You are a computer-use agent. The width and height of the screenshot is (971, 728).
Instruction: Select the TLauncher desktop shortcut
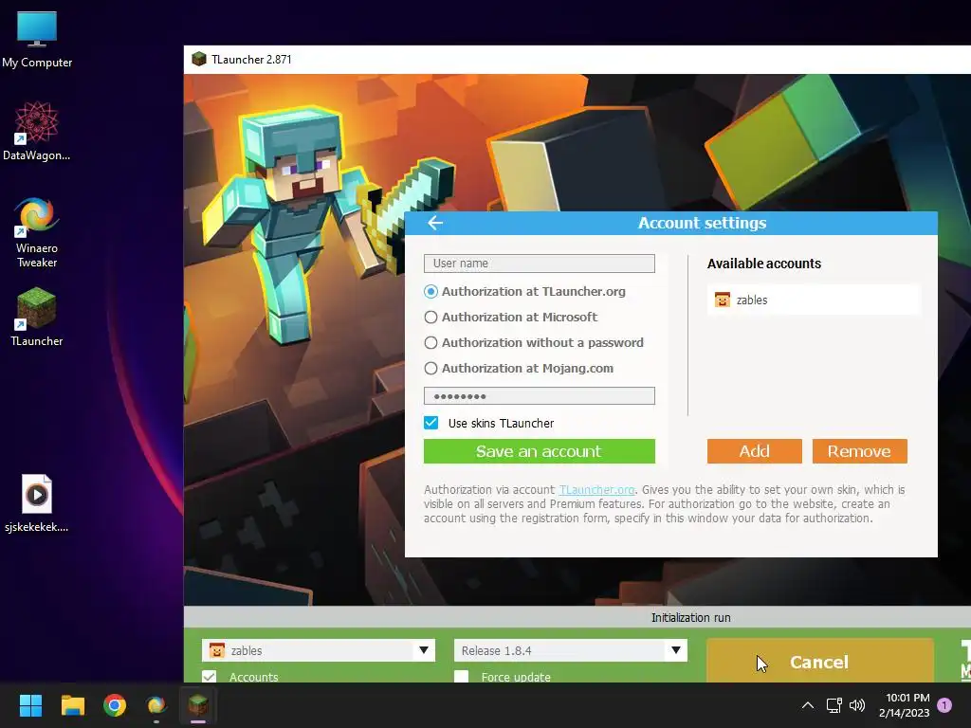pos(37,317)
